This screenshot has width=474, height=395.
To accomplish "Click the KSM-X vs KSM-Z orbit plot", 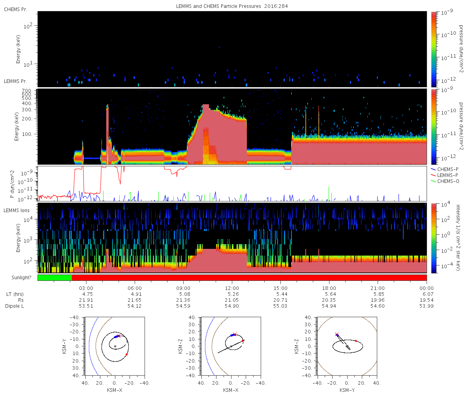I will (x=231, y=346).
